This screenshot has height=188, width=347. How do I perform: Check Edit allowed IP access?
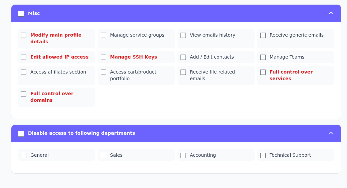(x=24, y=57)
